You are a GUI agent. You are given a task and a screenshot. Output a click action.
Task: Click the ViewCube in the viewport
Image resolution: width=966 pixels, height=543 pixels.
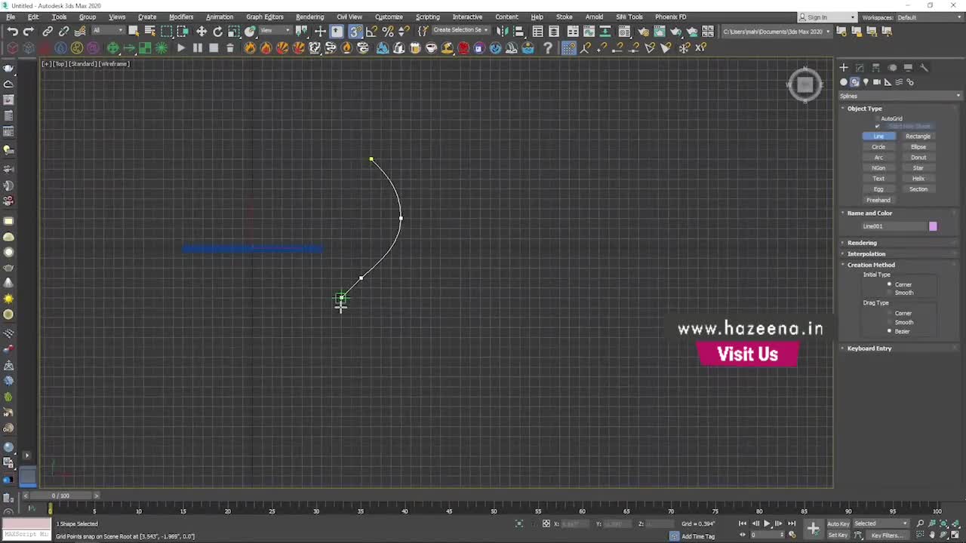(x=804, y=84)
